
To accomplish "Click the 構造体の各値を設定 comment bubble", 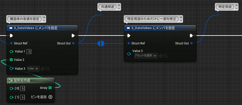I will click(25, 19).
